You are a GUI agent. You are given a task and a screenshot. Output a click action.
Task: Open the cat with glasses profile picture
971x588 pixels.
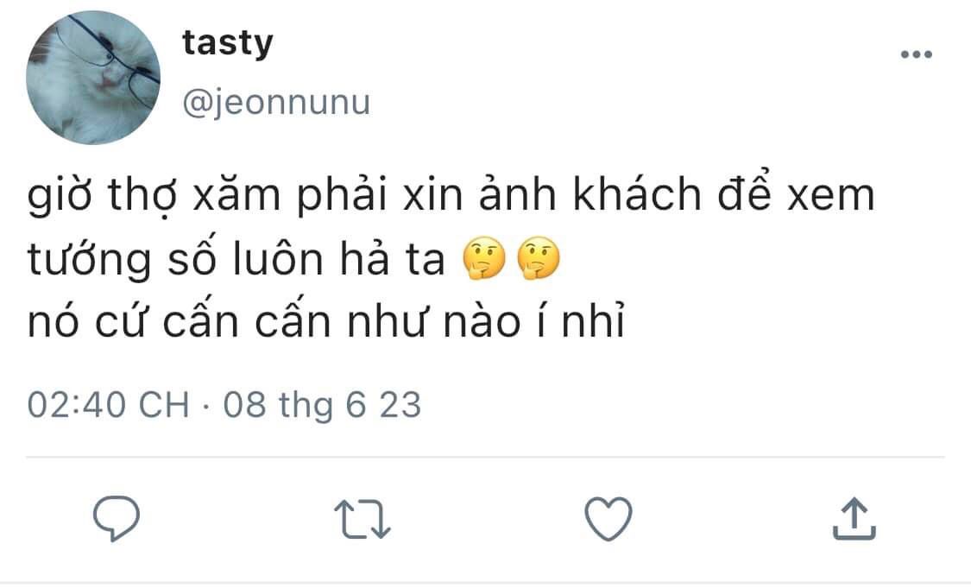coord(93,78)
